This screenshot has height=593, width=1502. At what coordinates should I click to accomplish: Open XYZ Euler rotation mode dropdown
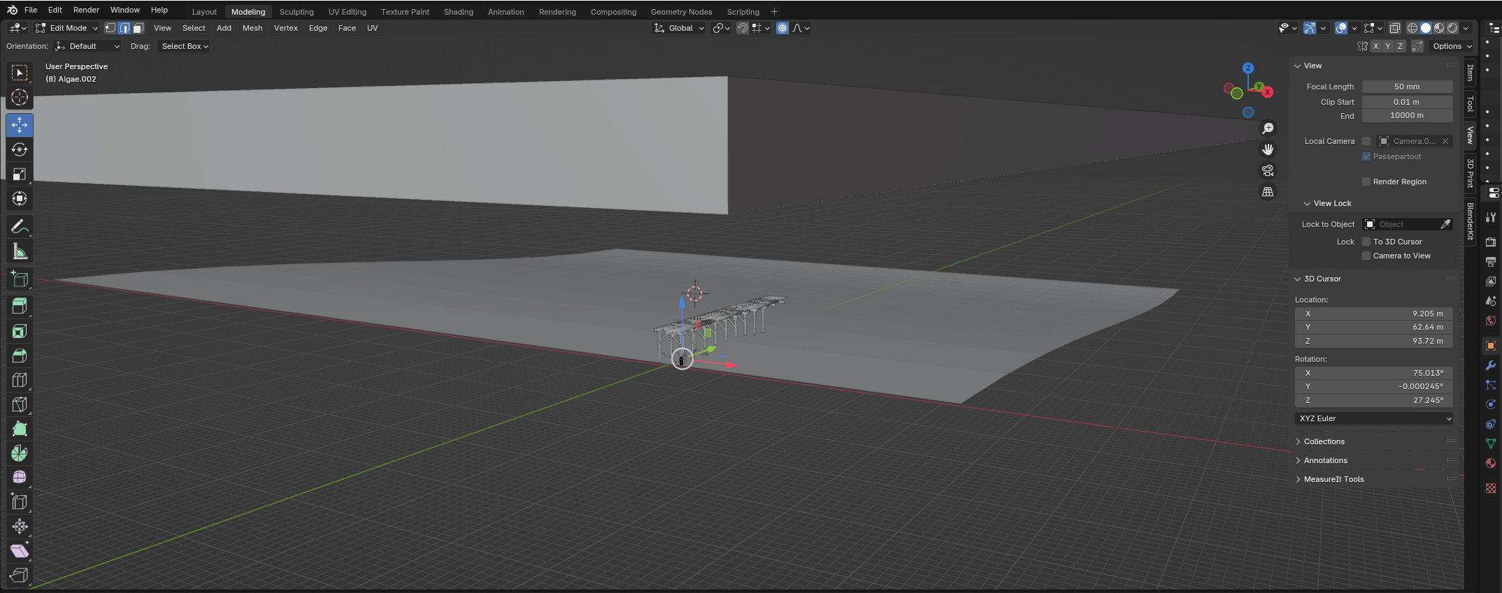1374,418
